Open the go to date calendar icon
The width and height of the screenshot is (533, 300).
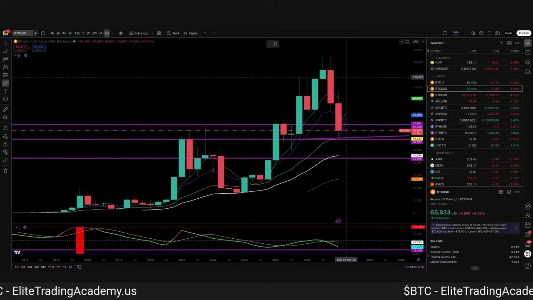(x=80, y=267)
